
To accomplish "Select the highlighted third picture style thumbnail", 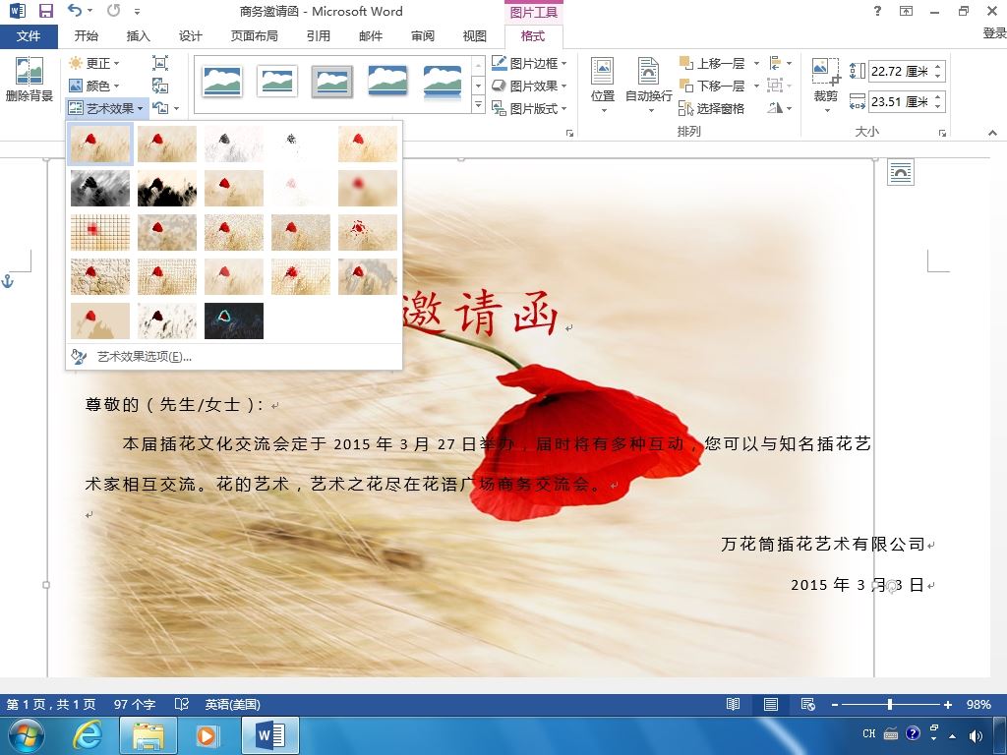I will tap(332, 82).
